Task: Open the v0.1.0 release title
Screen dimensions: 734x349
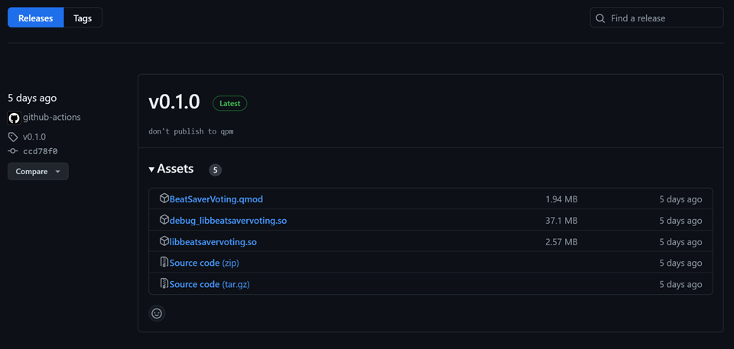Action: [174, 102]
